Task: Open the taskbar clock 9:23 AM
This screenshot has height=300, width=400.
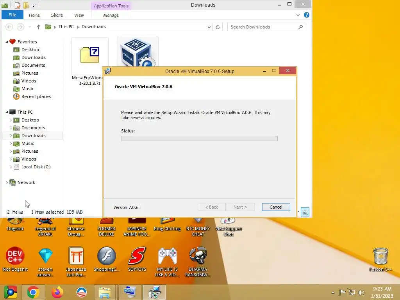Action: [382, 292]
